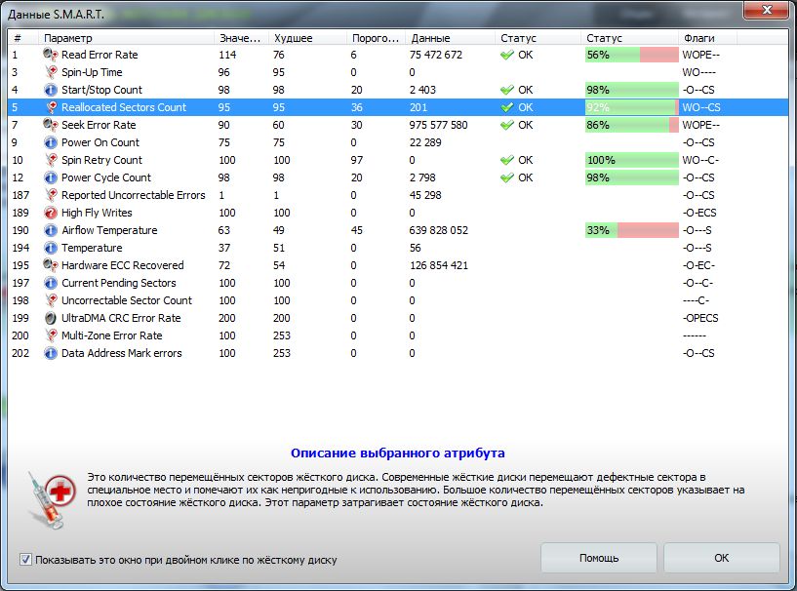Sort by the Порого... column header
The width and height of the screenshot is (797, 591).
377,38
